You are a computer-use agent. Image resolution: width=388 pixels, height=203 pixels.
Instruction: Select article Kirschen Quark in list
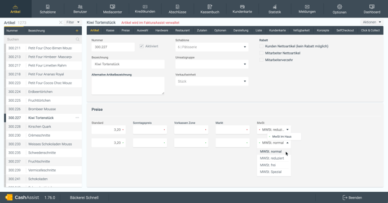(43, 127)
